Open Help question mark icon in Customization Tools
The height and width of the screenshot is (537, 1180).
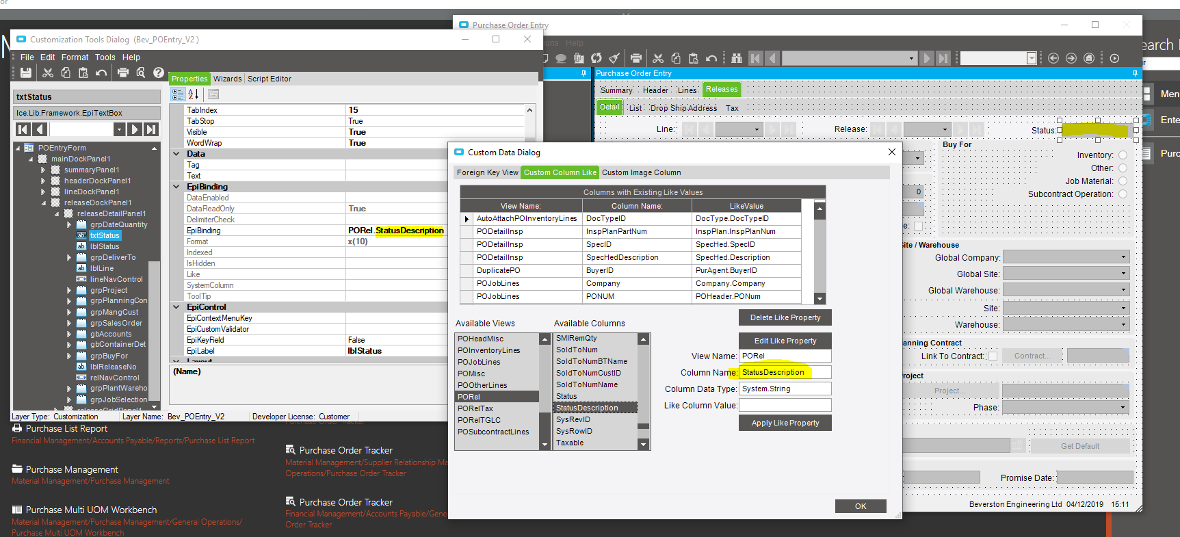pyautogui.click(x=159, y=73)
